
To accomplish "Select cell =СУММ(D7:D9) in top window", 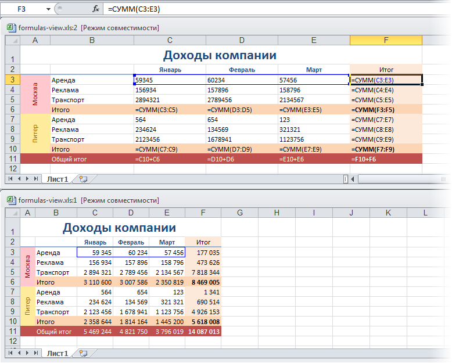I will 242,149.
